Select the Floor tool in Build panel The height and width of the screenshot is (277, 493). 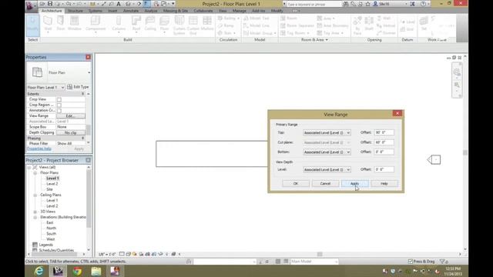click(164, 24)
